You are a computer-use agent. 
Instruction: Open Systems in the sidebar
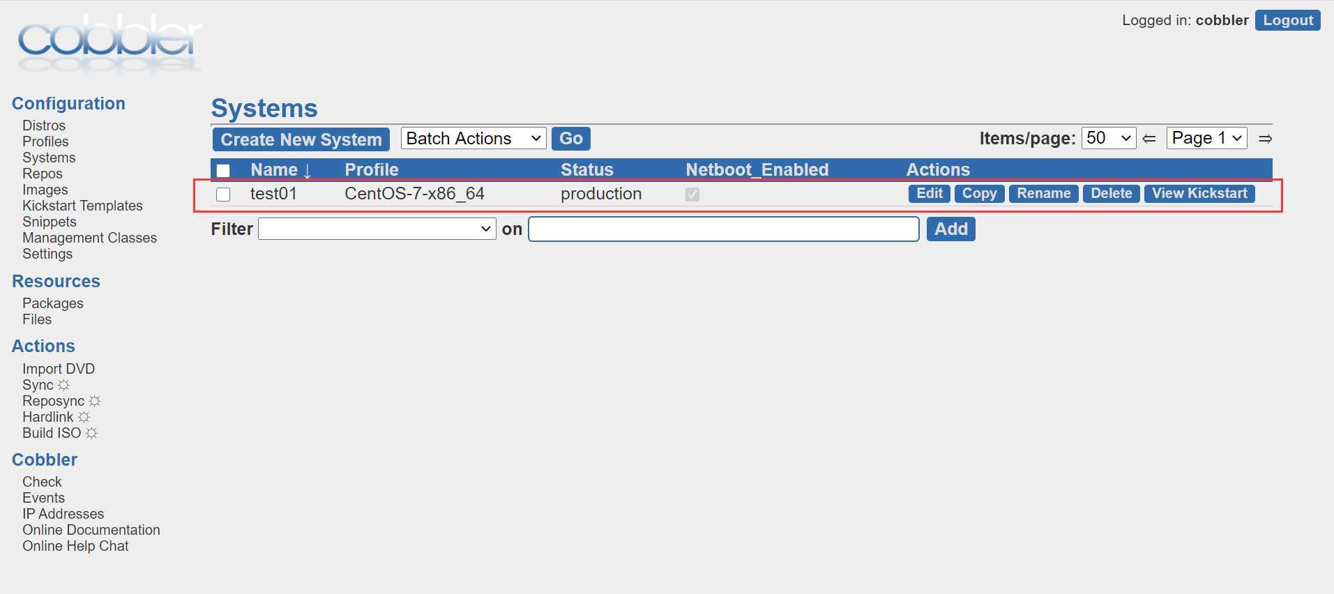[49, 158]
